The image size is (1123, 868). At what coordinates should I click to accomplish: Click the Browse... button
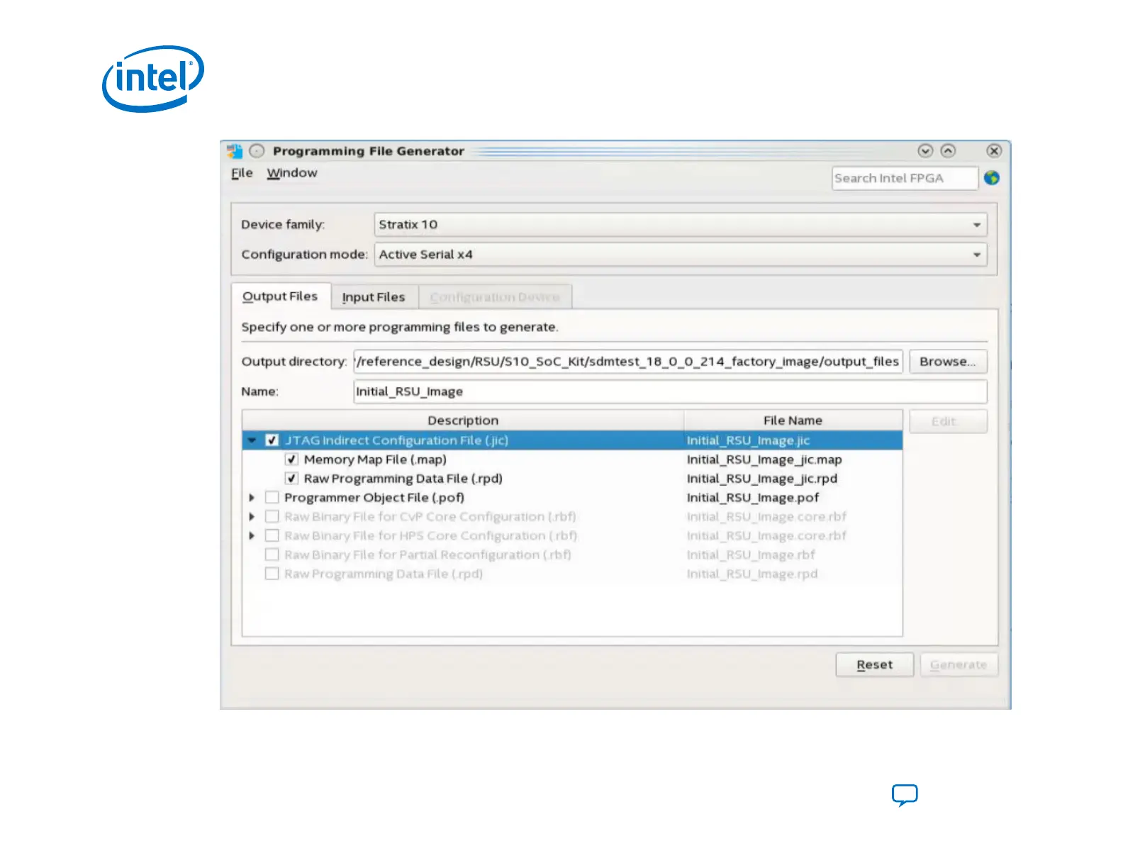pyautogui.click(x=948, y=362)
